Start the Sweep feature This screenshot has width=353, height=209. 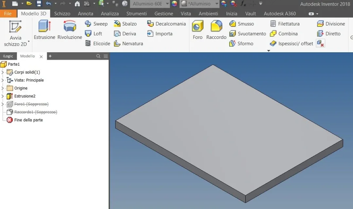[x=97, y=24]
